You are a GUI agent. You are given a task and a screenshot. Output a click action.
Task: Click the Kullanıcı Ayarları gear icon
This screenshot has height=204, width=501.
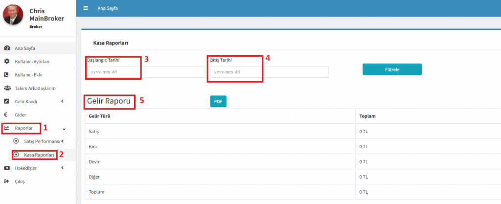[x=7, y=62]
